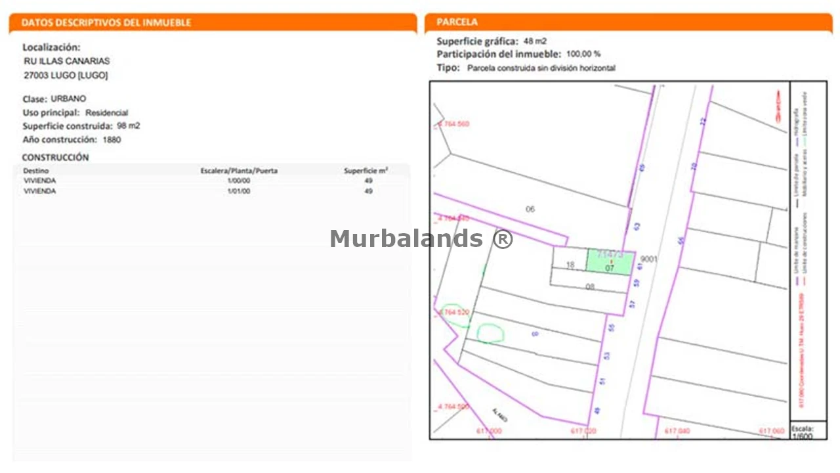The height and width of the screenshot is (473, 840).
Task: Click parcel number 18 on the map
Action: coord(570,265)
